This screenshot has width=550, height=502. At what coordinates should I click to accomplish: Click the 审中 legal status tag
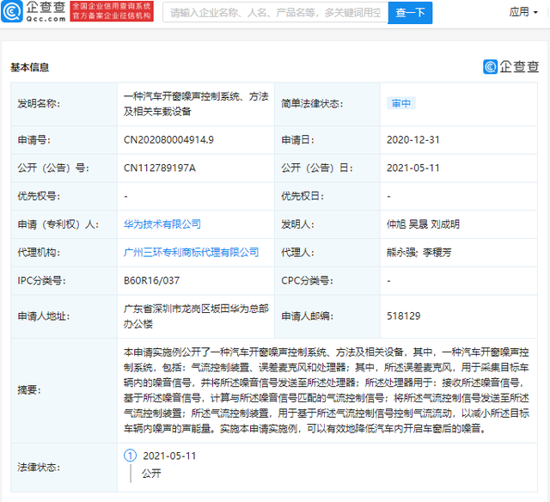pos(401,103)
